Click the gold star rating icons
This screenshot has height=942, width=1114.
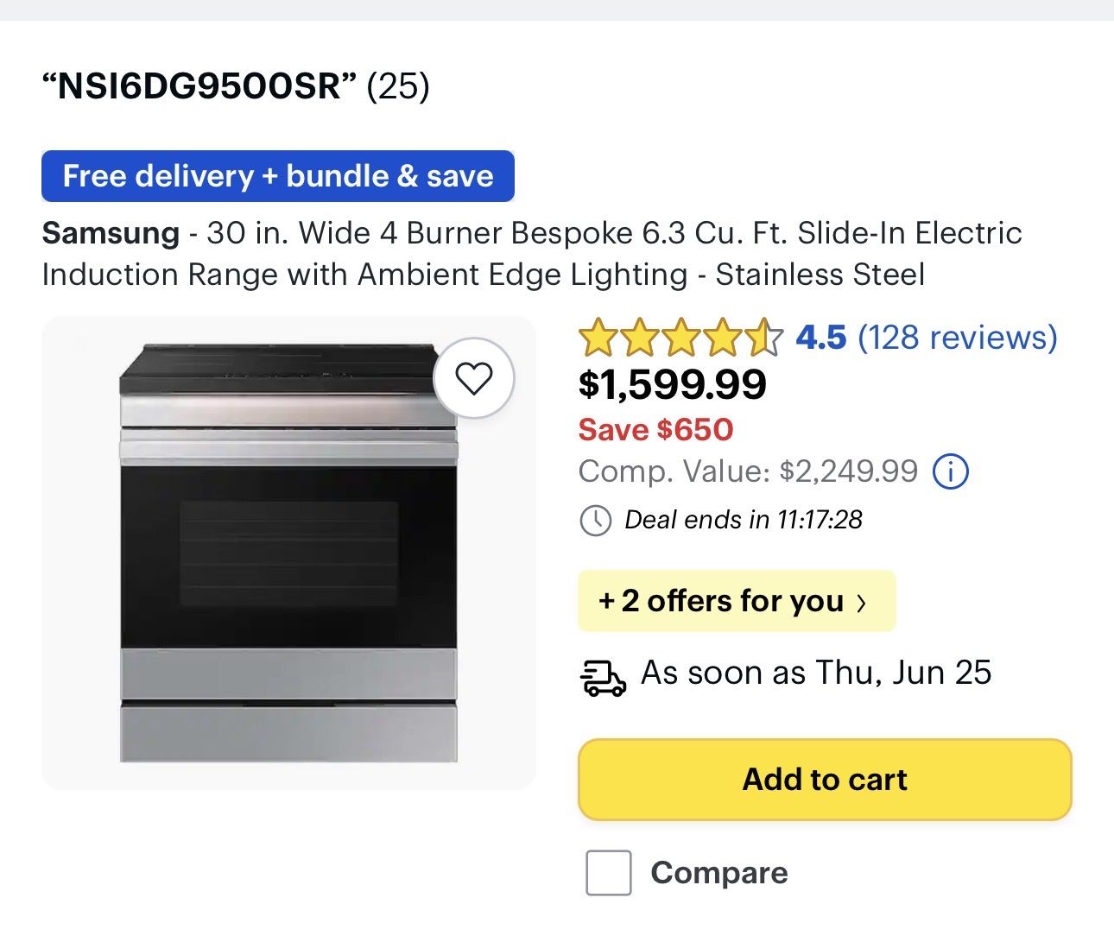point(680,338)
